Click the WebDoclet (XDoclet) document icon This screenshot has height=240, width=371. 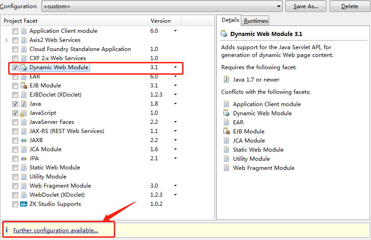point(24,195)
